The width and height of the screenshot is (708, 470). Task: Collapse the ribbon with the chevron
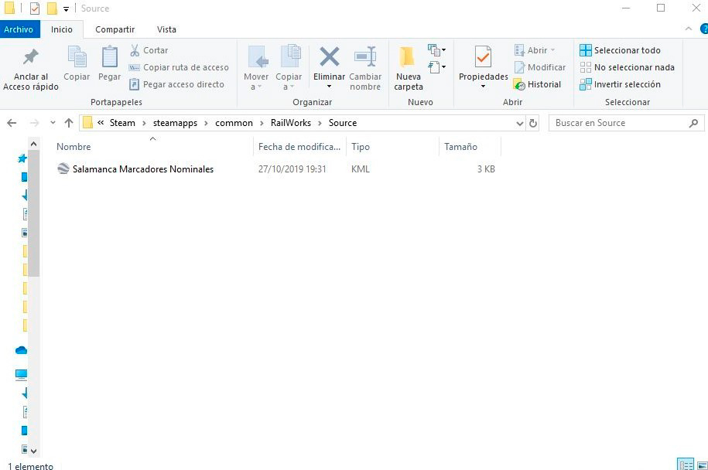tap(688, 29)
